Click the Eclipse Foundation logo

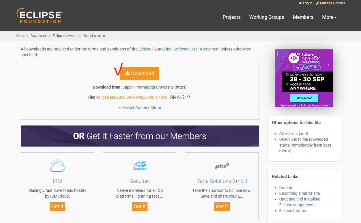click(x=39, y=16)
